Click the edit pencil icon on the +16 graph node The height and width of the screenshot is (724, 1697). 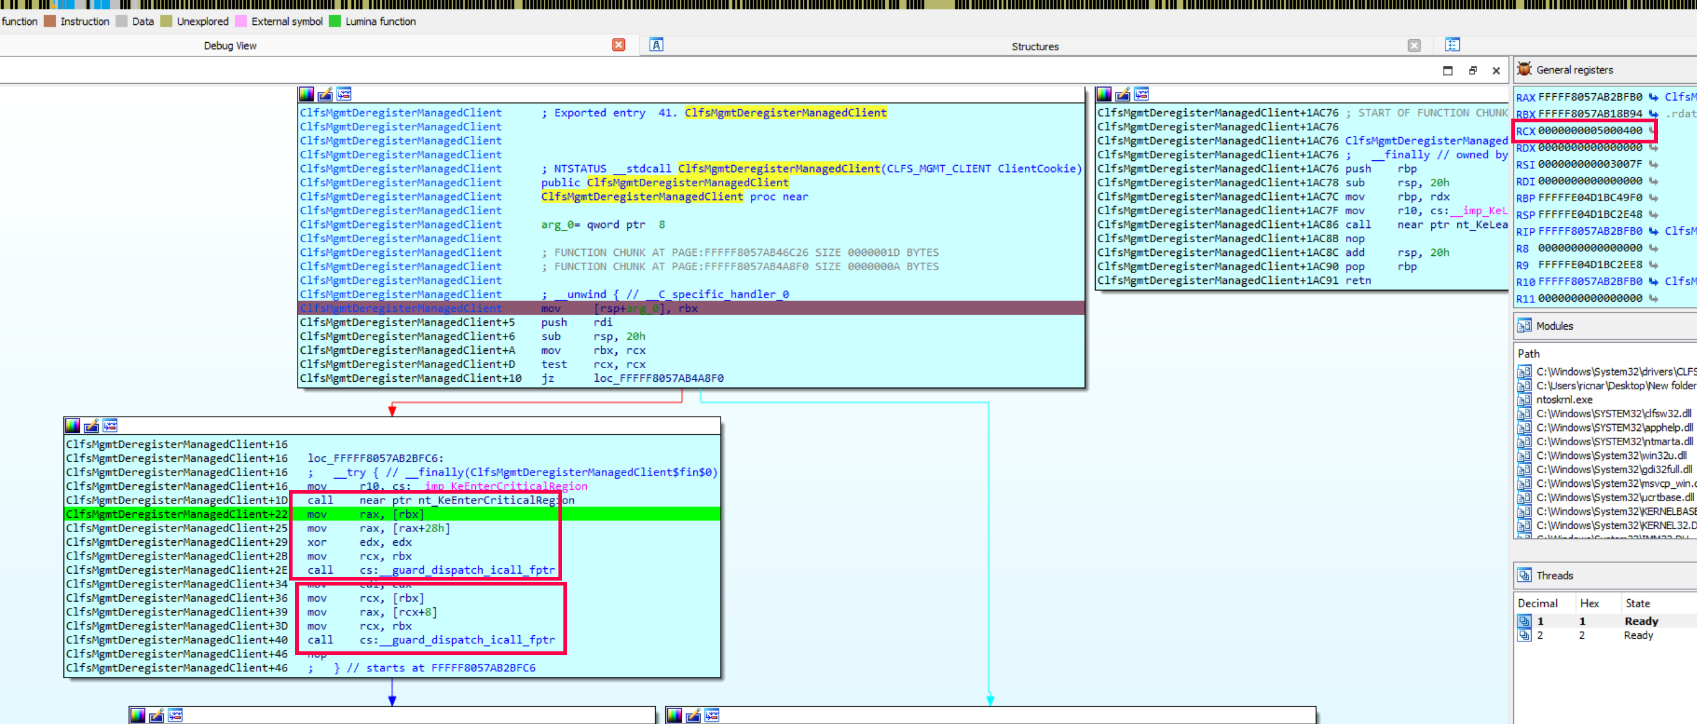(91, 426)
